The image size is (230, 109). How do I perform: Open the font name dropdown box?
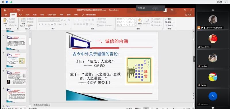pyautogui.click(x=45, y=20)
